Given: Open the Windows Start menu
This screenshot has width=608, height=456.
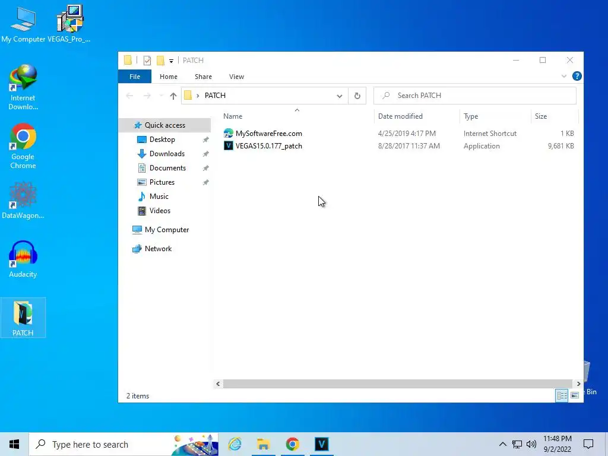Looking at the screenshot, I should pyautogui.click(x=14, y=444).
